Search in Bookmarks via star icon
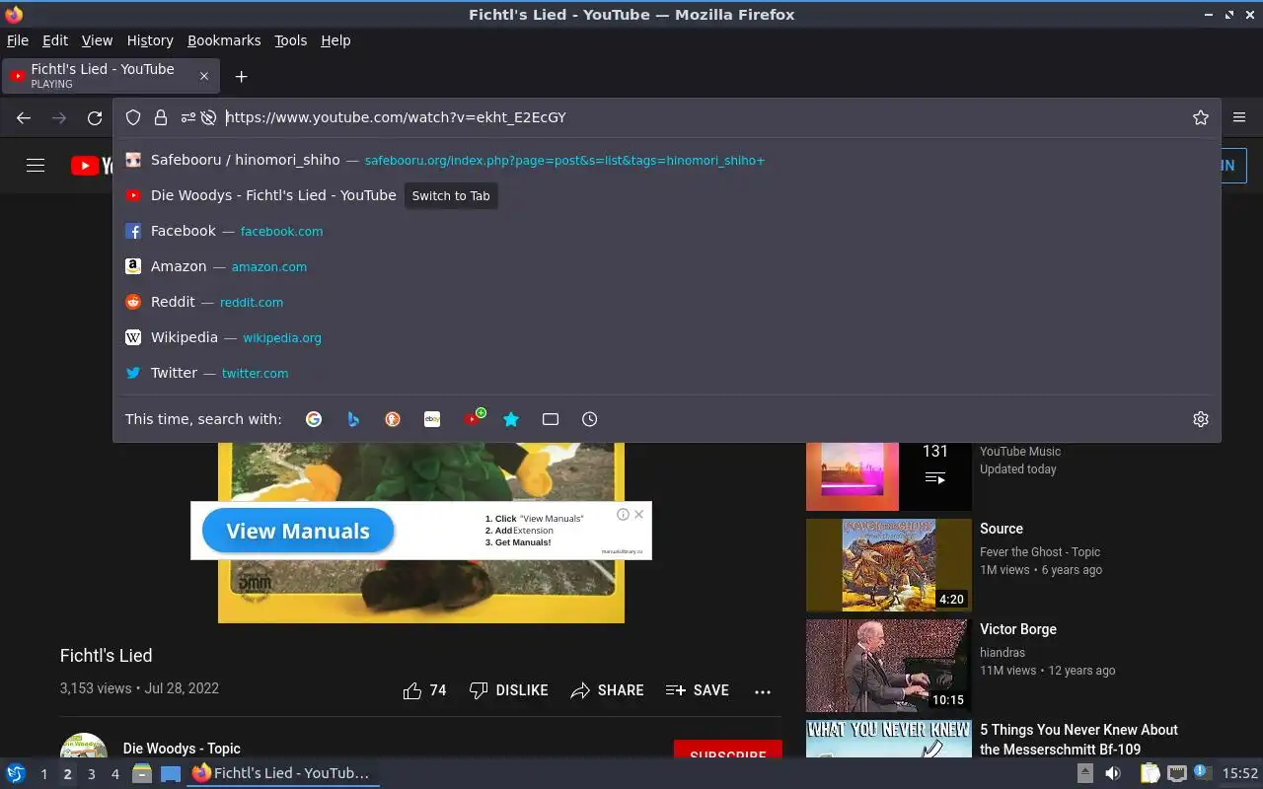Image resolution: width=1263 pixels, height=789 pixels. (x=511, y=419)
